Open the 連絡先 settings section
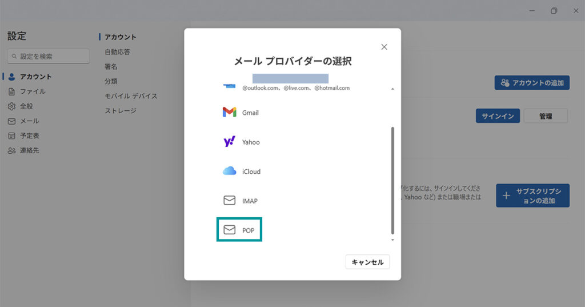Image resolution: width=585 pixels, height=307 pixels. (x=23, y=150)
